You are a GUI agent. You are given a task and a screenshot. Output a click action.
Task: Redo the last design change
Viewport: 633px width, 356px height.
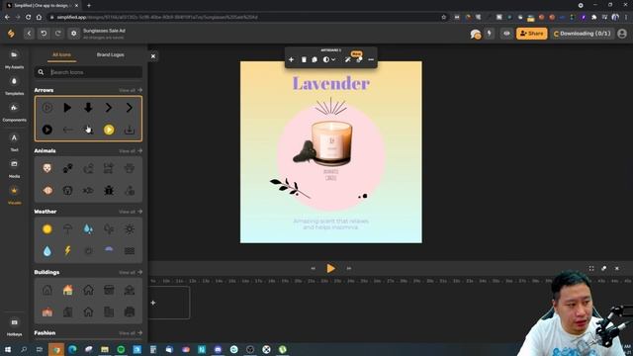(x=58, y=34)
